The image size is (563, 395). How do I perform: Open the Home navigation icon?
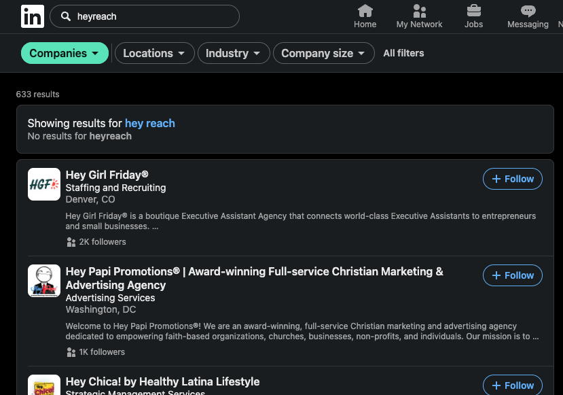365,11
